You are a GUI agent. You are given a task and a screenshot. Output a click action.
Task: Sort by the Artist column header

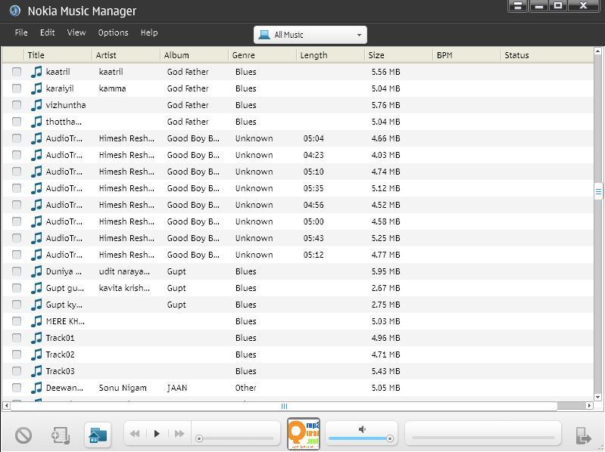[x=126, y=55]
